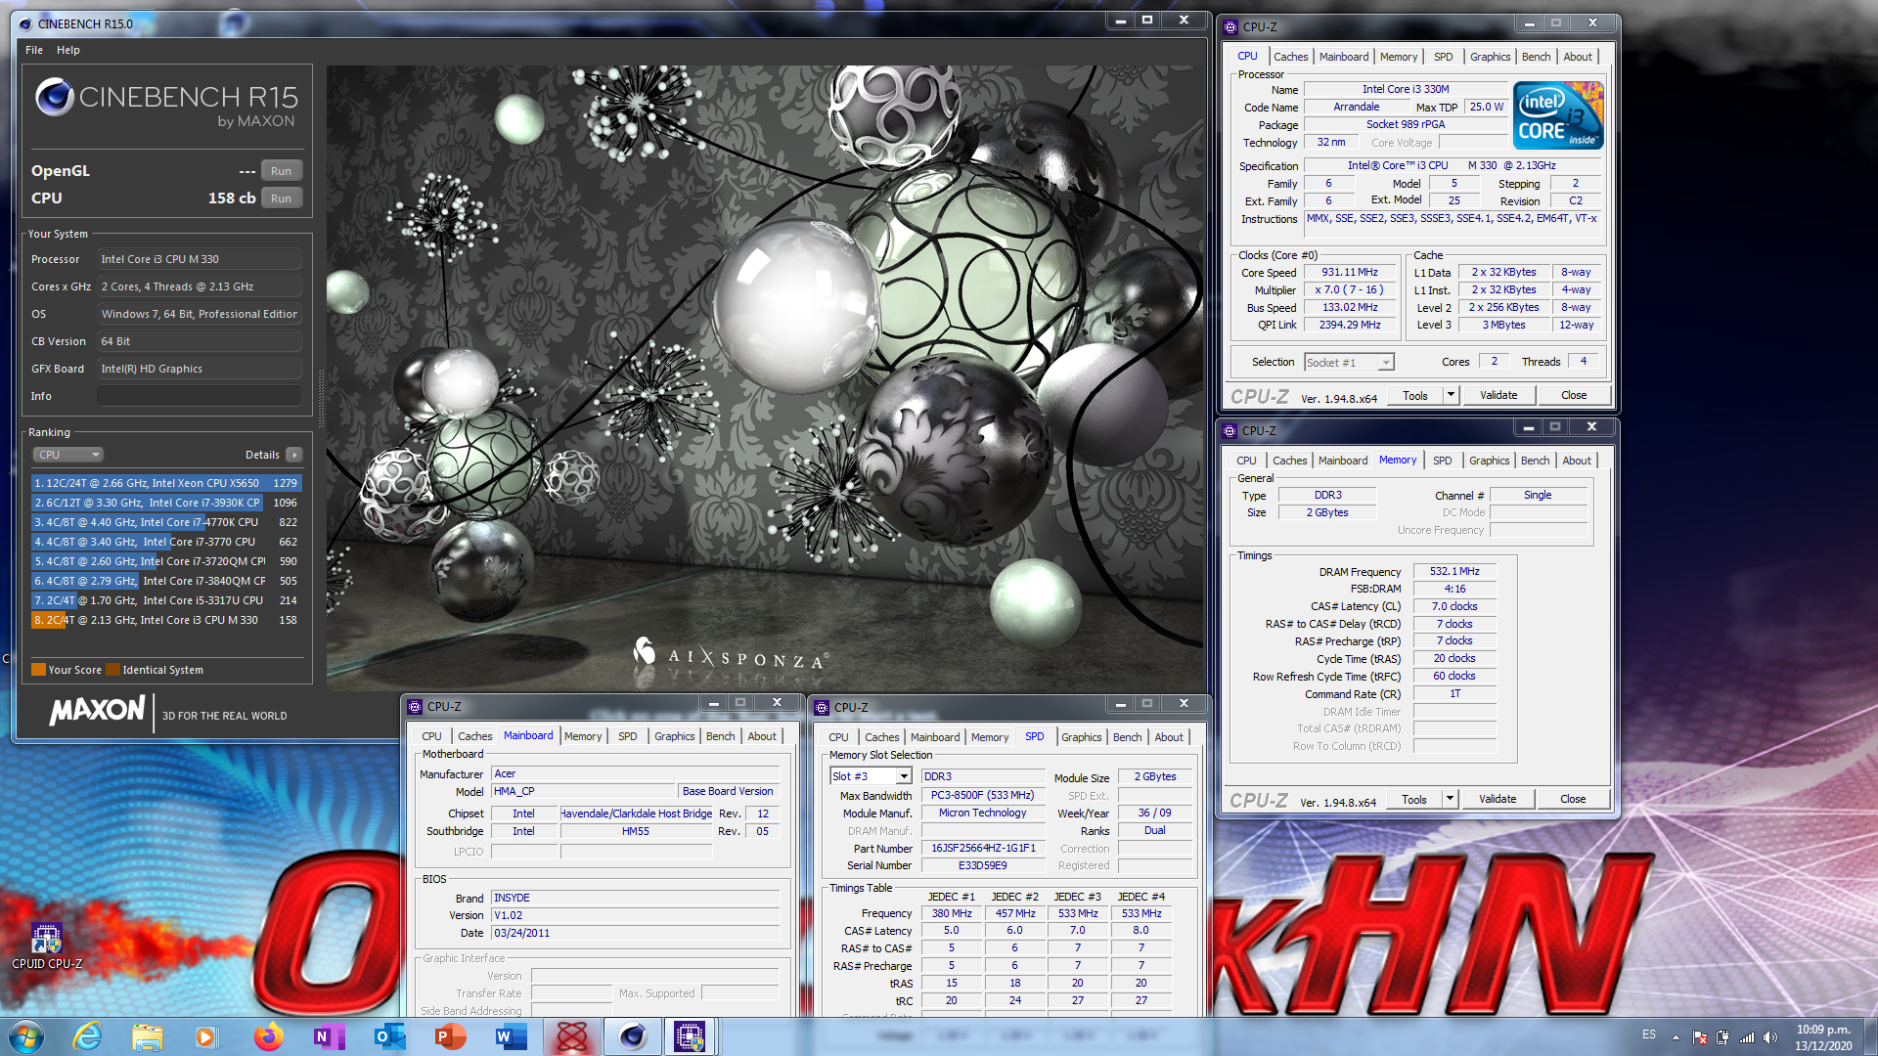The height and width of the screenshot is (1056, 1878).
Task: Switch to the red atom taskbar app
Action: click(x=571, y=1036)
